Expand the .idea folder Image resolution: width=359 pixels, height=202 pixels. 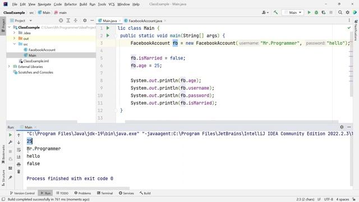pyautogui.click(x=15, y=33)
